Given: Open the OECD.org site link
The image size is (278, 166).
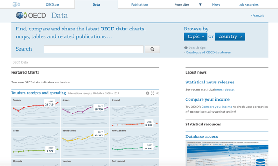Looking at the screenshot, I should pyautogui.click(x=52, y=5).
